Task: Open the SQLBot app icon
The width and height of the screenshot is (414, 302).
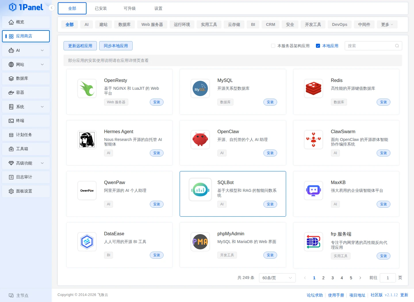Action: pos(200,190)
